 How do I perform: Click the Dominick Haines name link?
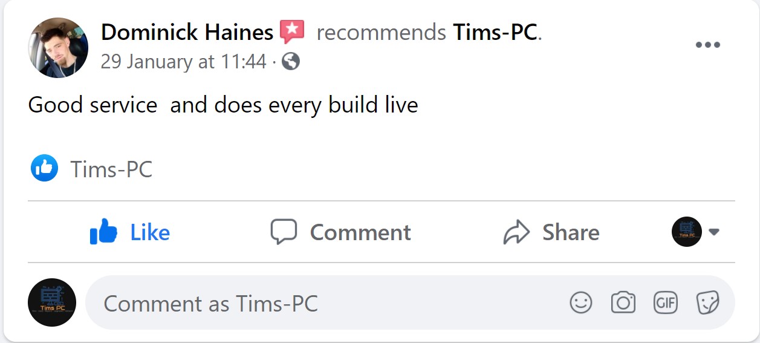click(x=187, y=32)
